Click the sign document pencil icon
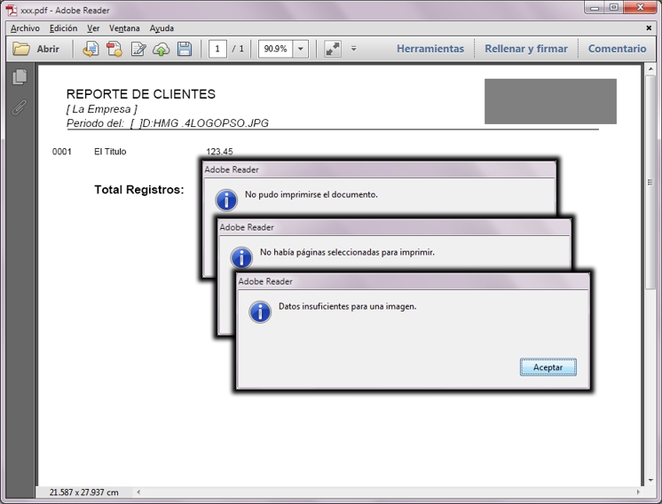The height and width of the screenshot is (504, 662). pos(138,49)
